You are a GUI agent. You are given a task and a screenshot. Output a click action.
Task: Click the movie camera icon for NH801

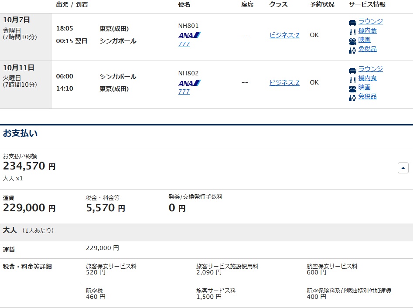tap(352, 41)
